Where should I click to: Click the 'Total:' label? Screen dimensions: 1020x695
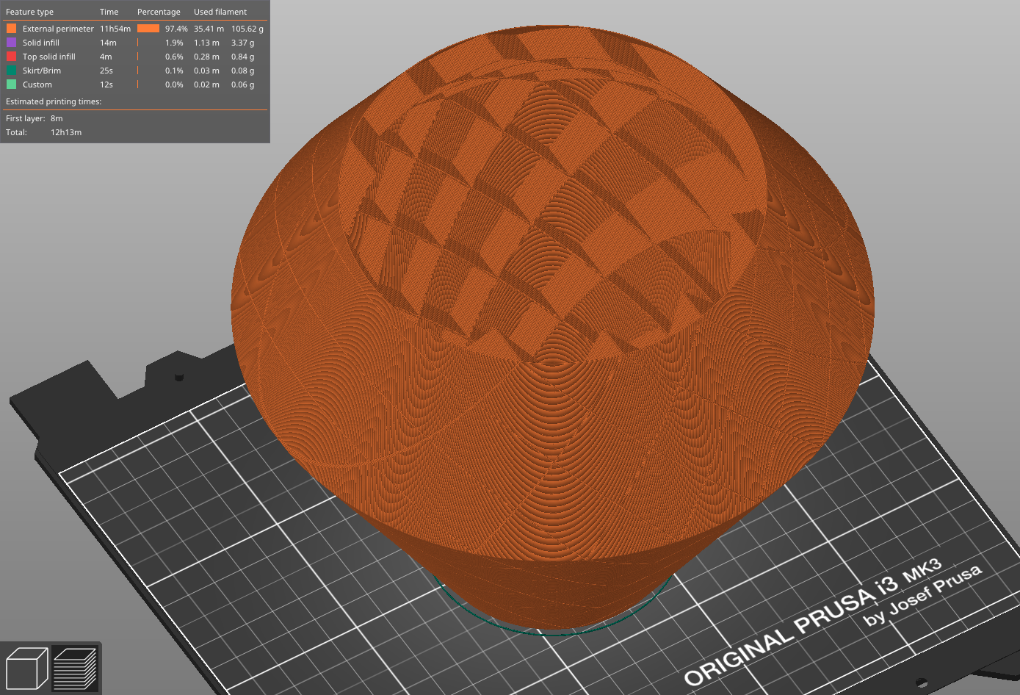pos(16,132)
